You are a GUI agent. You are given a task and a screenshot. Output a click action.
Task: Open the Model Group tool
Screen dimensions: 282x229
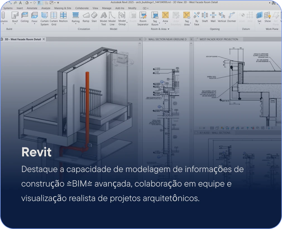(x=122, y=19)
